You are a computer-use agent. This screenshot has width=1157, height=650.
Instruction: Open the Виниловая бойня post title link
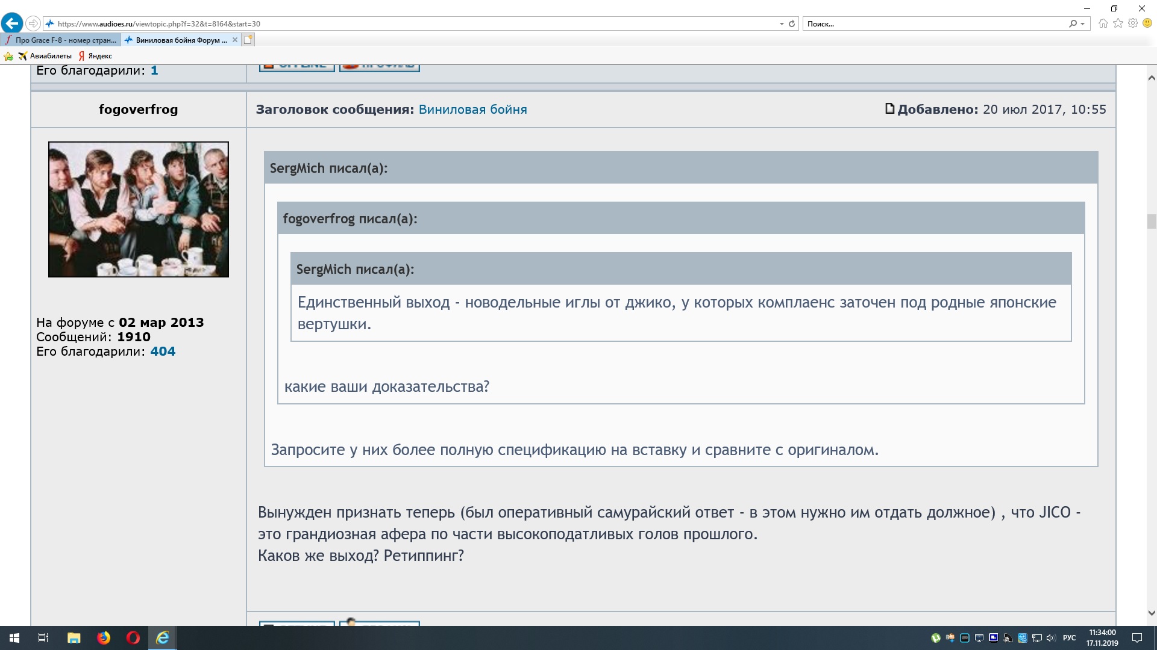pos(472,110)
